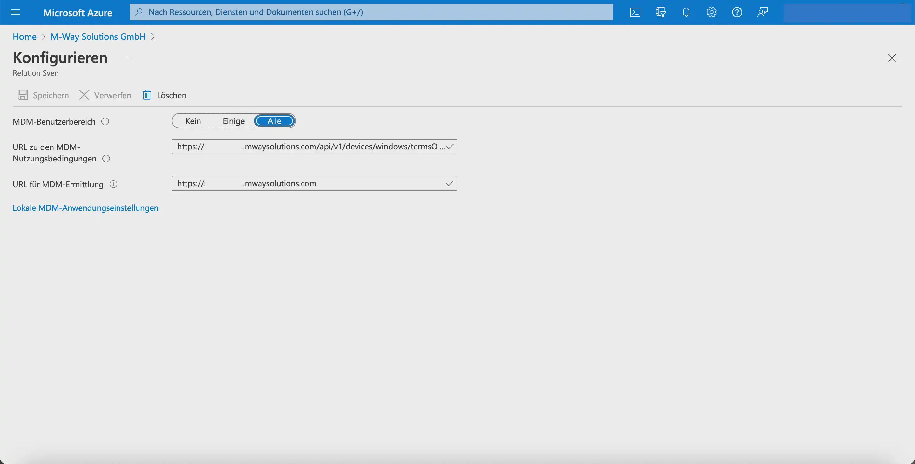The image size is (915, 464).
Task: Open the more options ellipsis beside Konfigurieren
Action: (128, 58)
